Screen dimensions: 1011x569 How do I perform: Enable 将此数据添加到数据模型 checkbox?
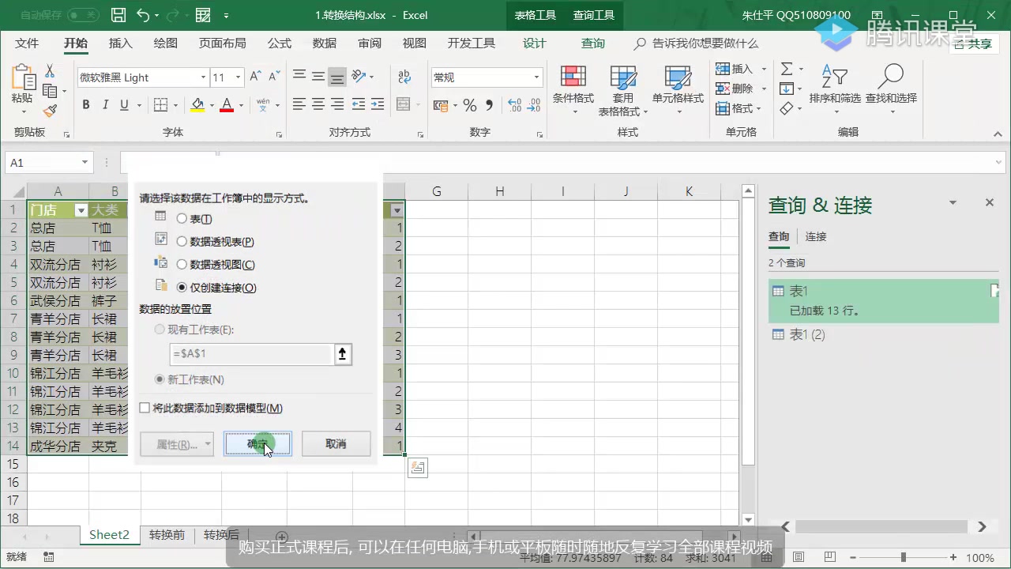[x=145, y=408]
